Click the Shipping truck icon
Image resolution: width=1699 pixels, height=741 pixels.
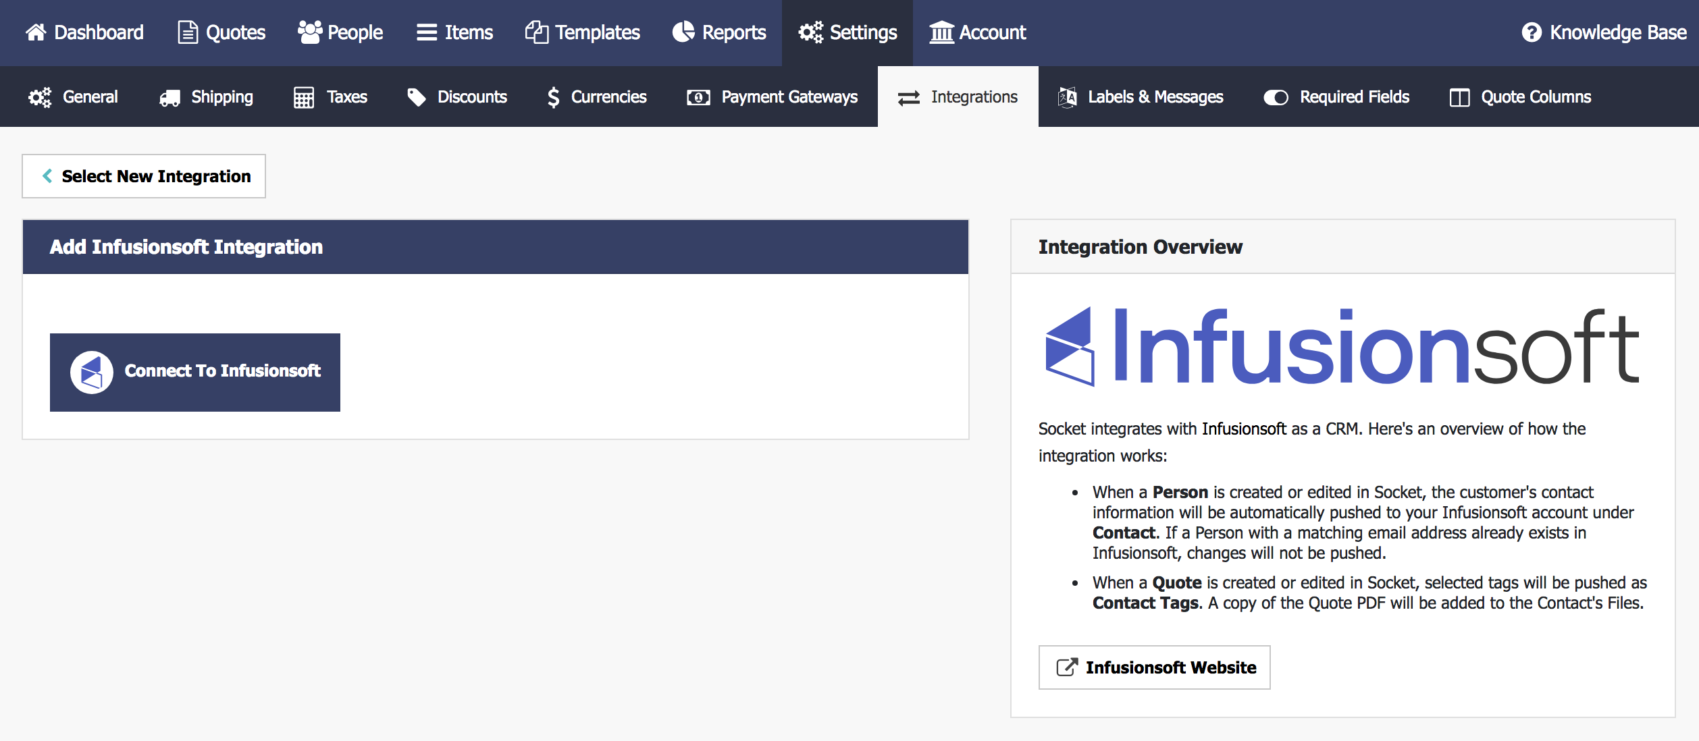point(169,98)
